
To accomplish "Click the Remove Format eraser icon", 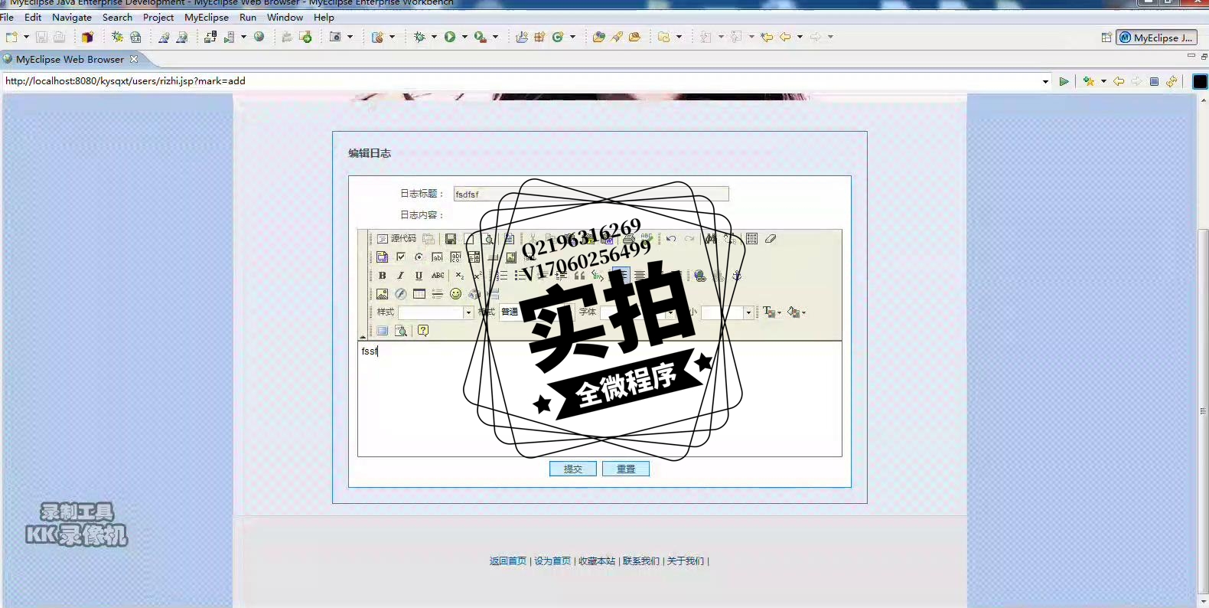I will [x=771, y=239].
